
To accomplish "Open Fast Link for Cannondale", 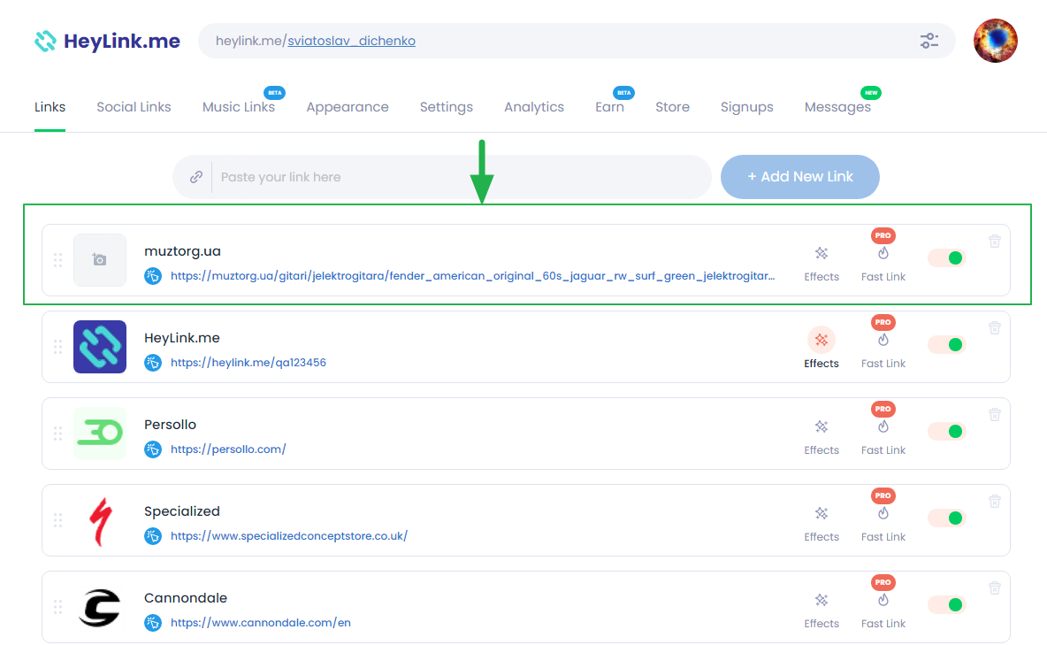I will click(883, 610).
